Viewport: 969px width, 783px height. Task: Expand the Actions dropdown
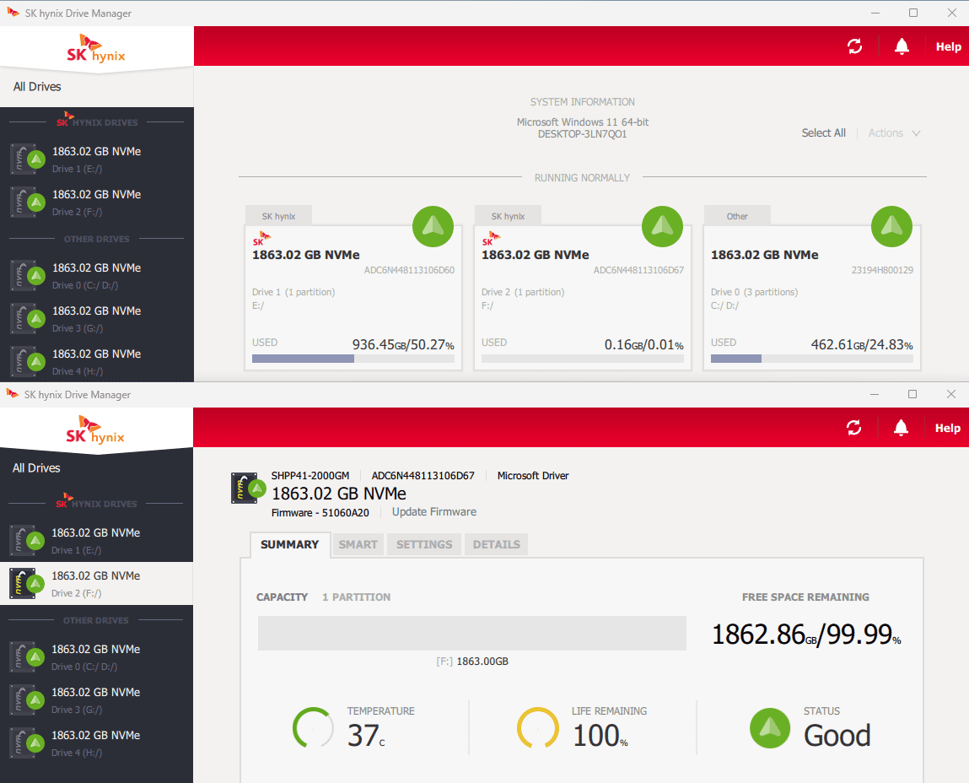pyautogui.click(x=894, y=133)
